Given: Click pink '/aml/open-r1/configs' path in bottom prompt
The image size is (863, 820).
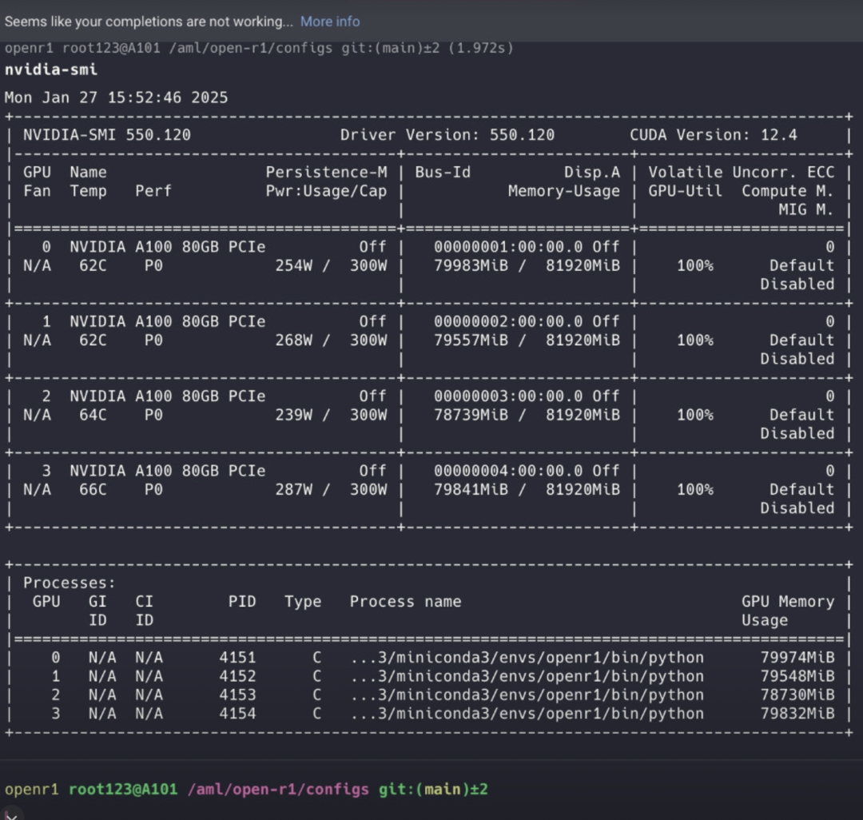Looking at the screenshot, I should tap(279, 789).
